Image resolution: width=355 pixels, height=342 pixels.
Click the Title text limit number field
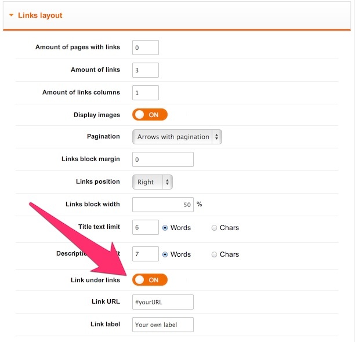pos(146,227)
